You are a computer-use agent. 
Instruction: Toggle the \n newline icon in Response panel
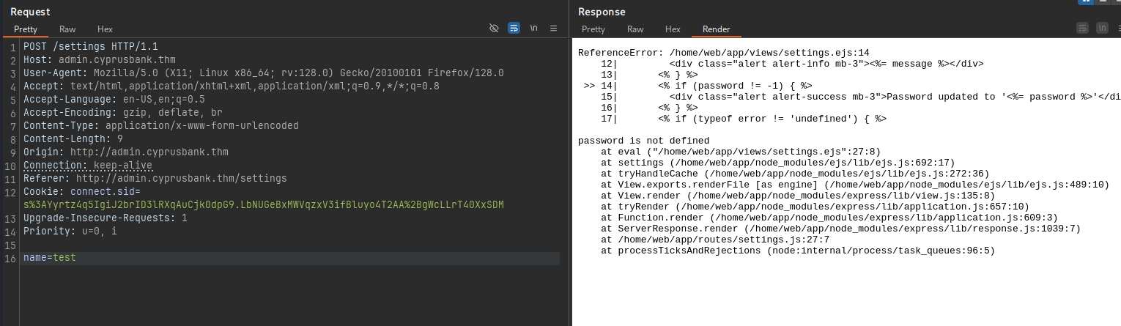tap(1103, 28)
